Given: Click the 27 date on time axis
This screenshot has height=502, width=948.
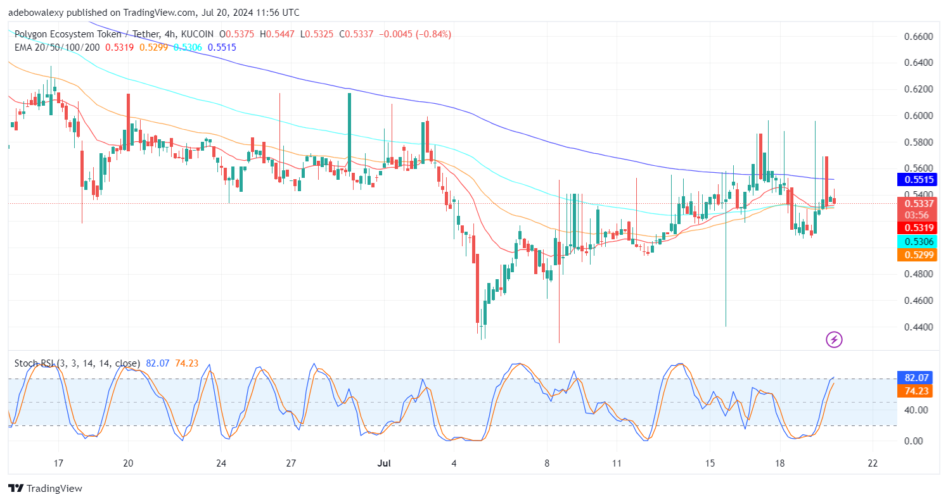Looking at the screenshot, I should [x=290, y=463].
